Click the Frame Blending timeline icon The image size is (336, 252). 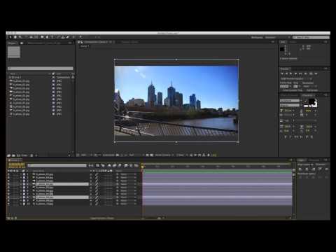point(114,165)
